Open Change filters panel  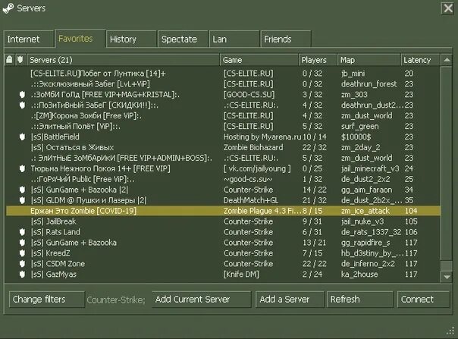click(x=47, y=300)
